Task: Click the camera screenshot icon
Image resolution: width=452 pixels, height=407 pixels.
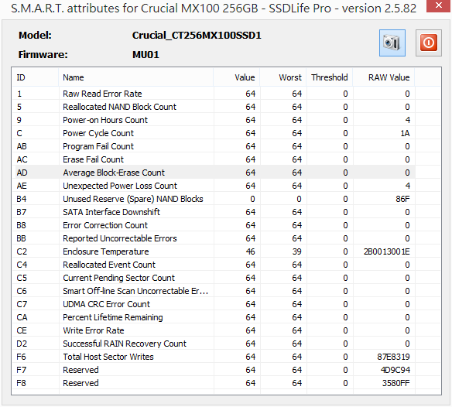Action: coord(392,43)
